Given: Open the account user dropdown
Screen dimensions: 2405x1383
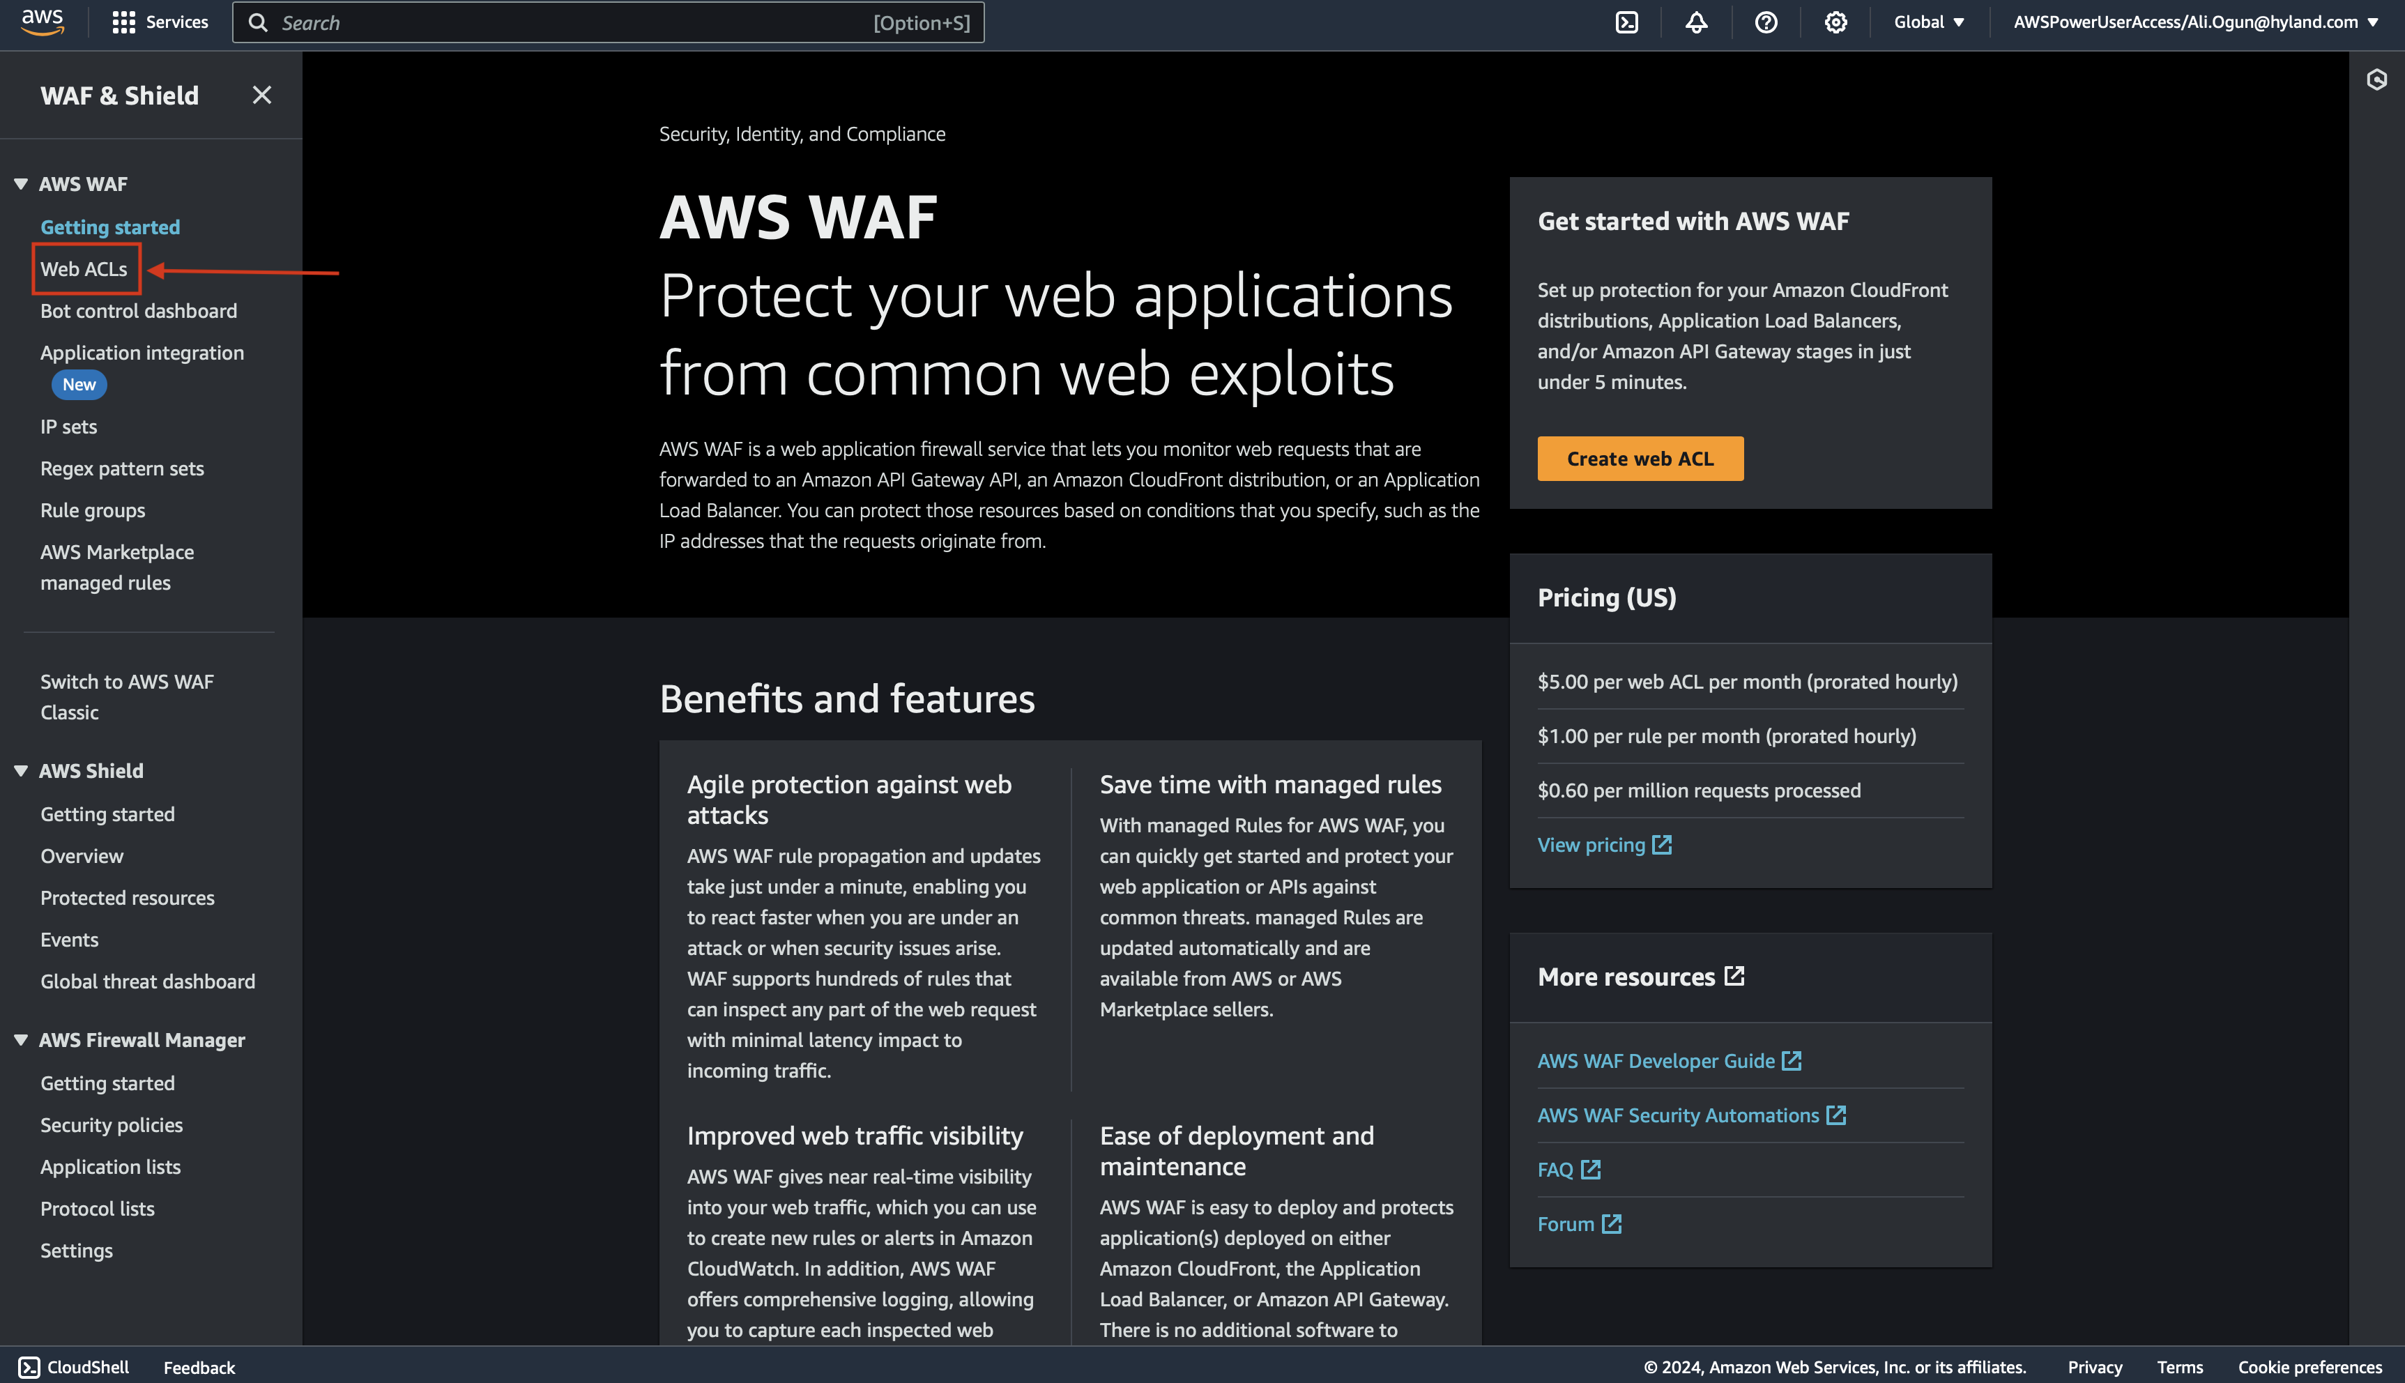Looking at the screenshot, I should pos(2195,22).
